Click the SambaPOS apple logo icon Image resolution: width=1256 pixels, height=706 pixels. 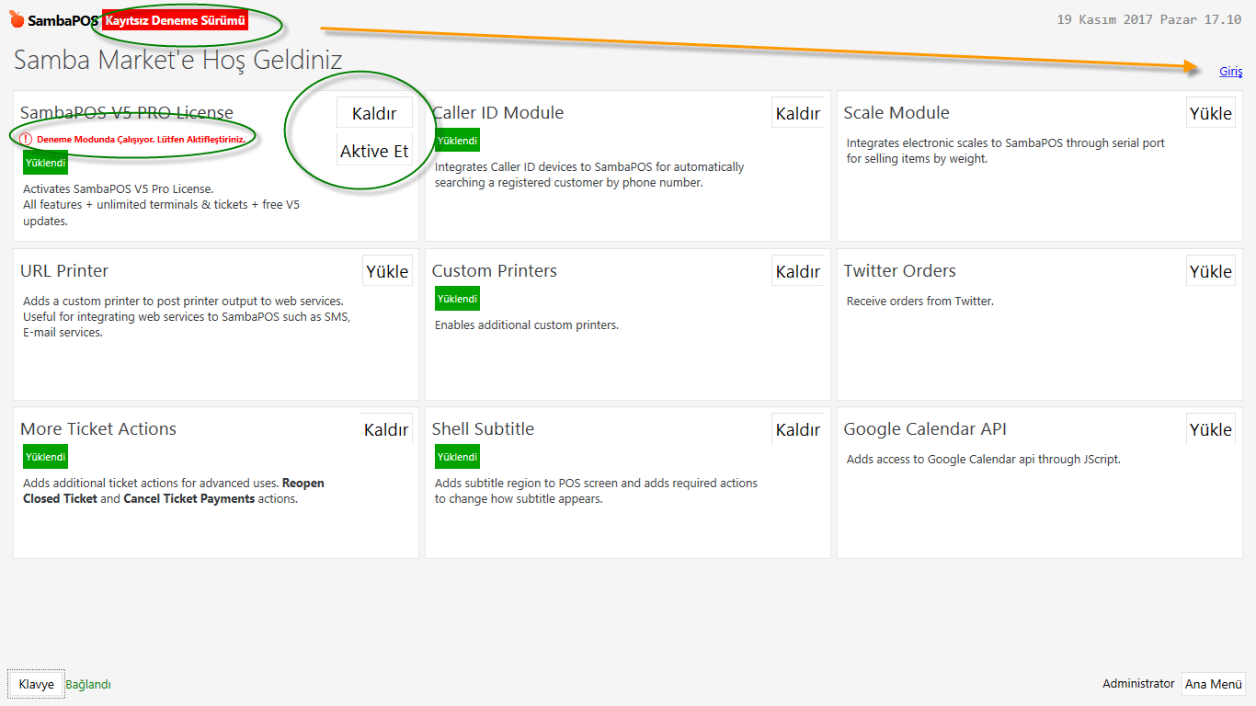(x=17, y=19)
